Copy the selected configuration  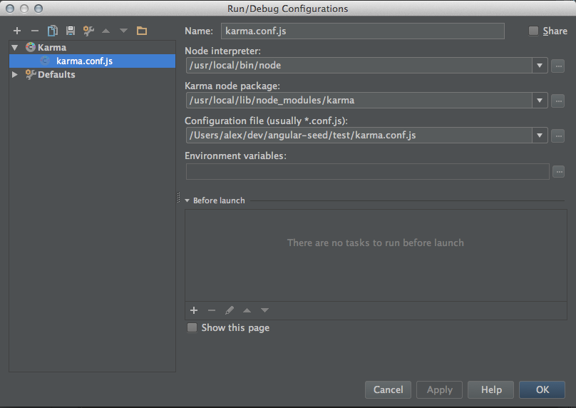(53, 31)
